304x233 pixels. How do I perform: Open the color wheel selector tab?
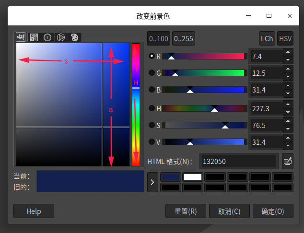click(61, 37)
